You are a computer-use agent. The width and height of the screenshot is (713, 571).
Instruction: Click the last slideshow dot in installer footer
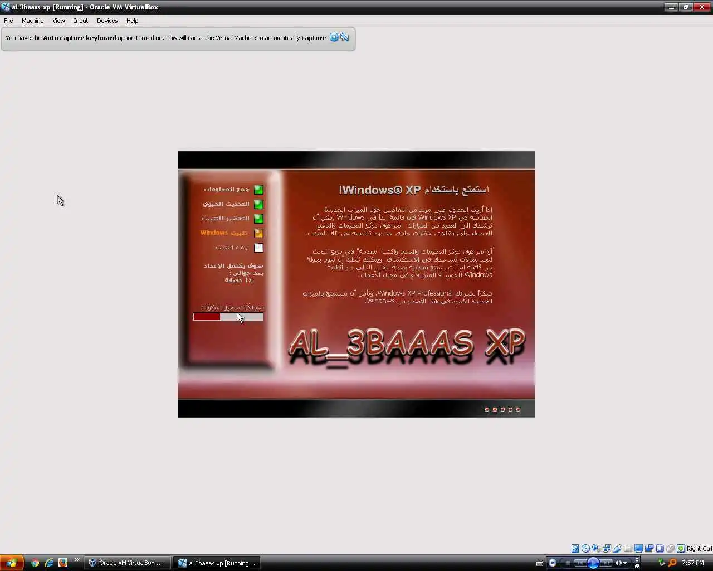tap(518, 409)
